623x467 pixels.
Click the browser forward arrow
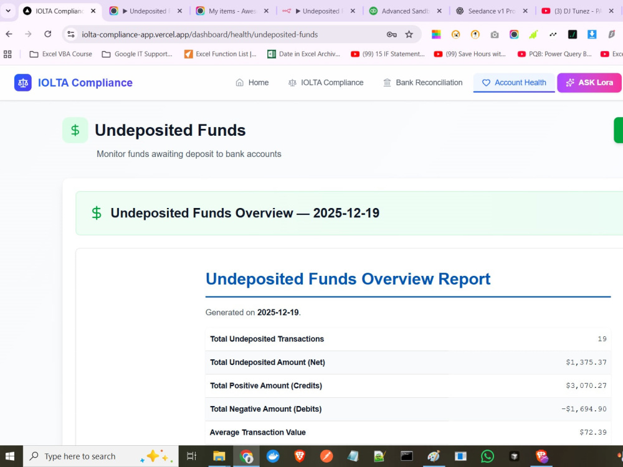[28, 34]
